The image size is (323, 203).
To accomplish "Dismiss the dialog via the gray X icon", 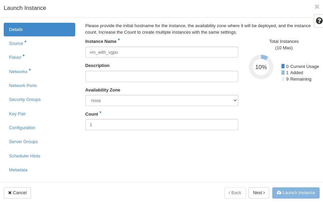I will [x=317, y=6].
